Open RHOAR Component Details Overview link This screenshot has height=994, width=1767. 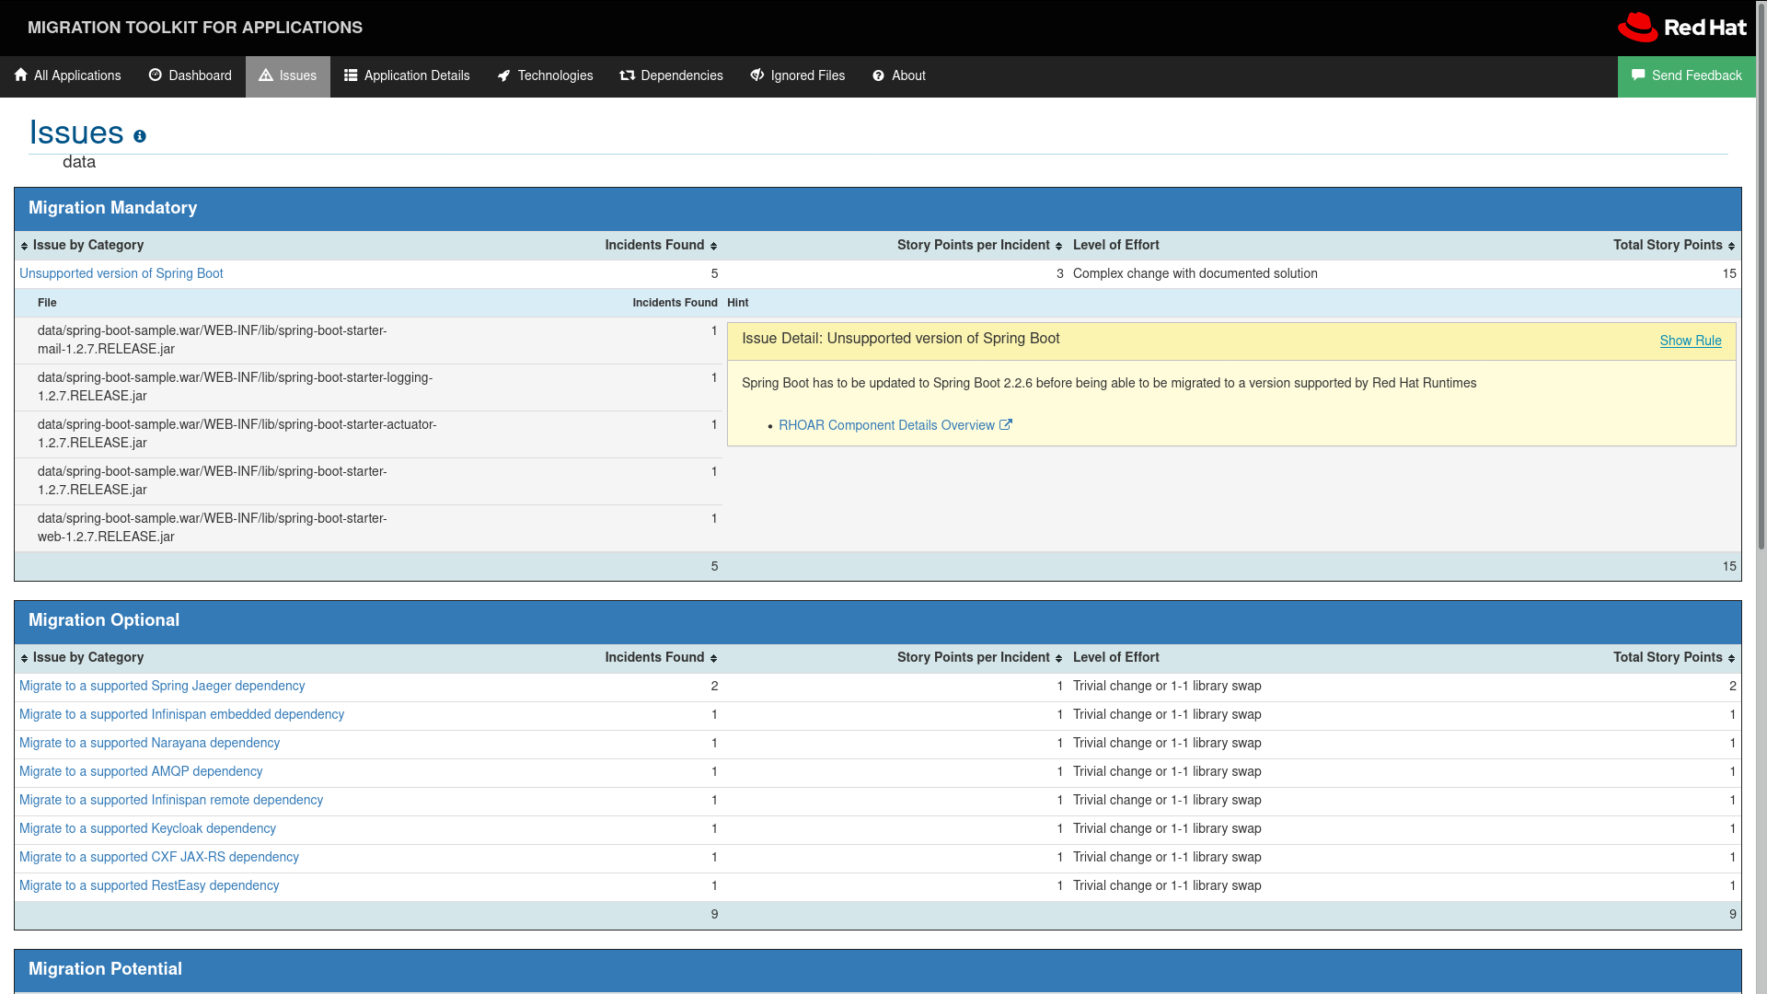885,425
